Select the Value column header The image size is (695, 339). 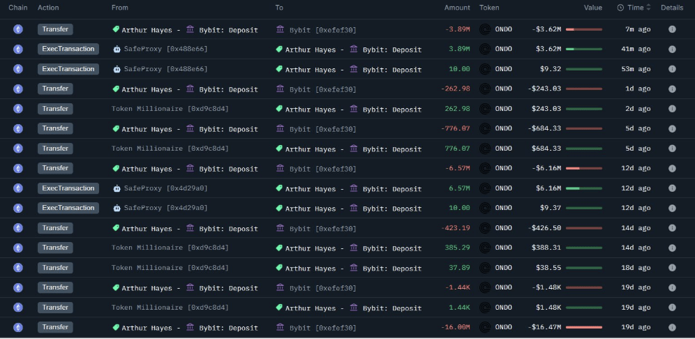click(592, 8)
